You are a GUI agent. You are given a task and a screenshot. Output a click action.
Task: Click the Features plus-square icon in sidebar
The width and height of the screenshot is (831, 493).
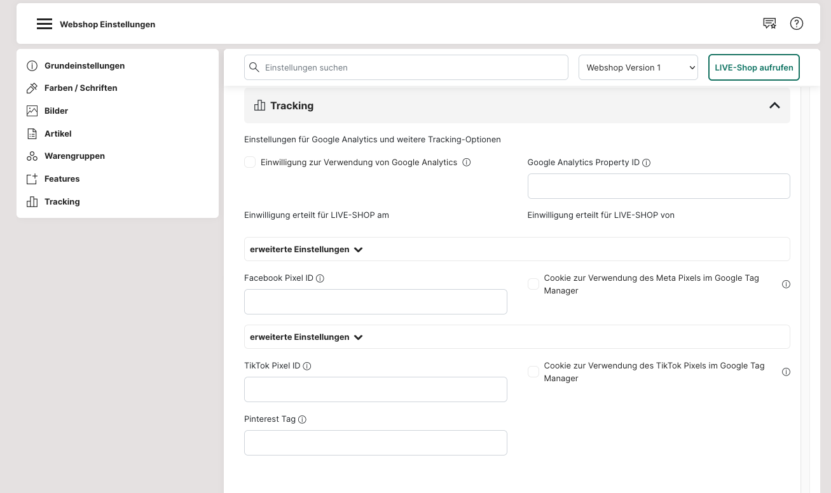click(x=32, y=179)
